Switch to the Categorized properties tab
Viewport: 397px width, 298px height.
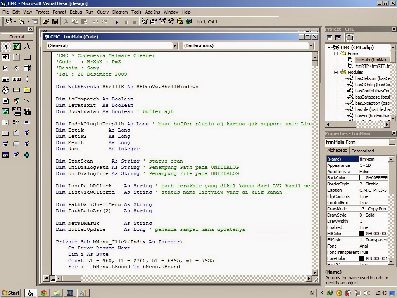click(x=362, y=151)
